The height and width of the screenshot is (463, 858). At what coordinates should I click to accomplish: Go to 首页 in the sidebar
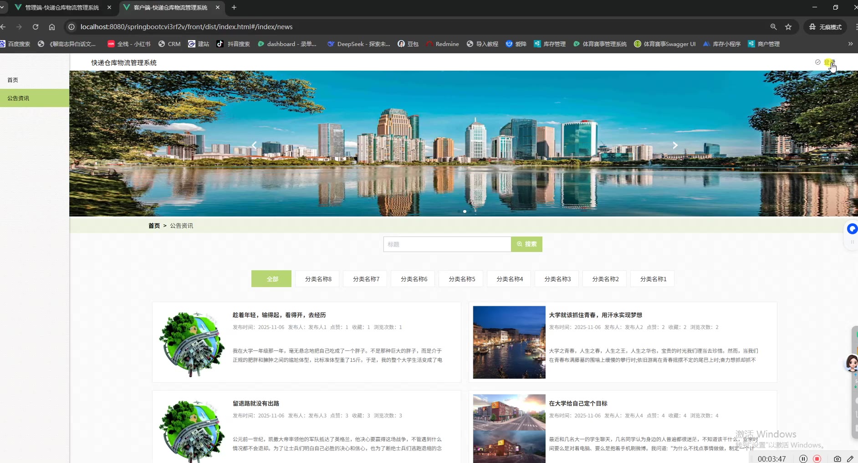click(x=13, y=80)
